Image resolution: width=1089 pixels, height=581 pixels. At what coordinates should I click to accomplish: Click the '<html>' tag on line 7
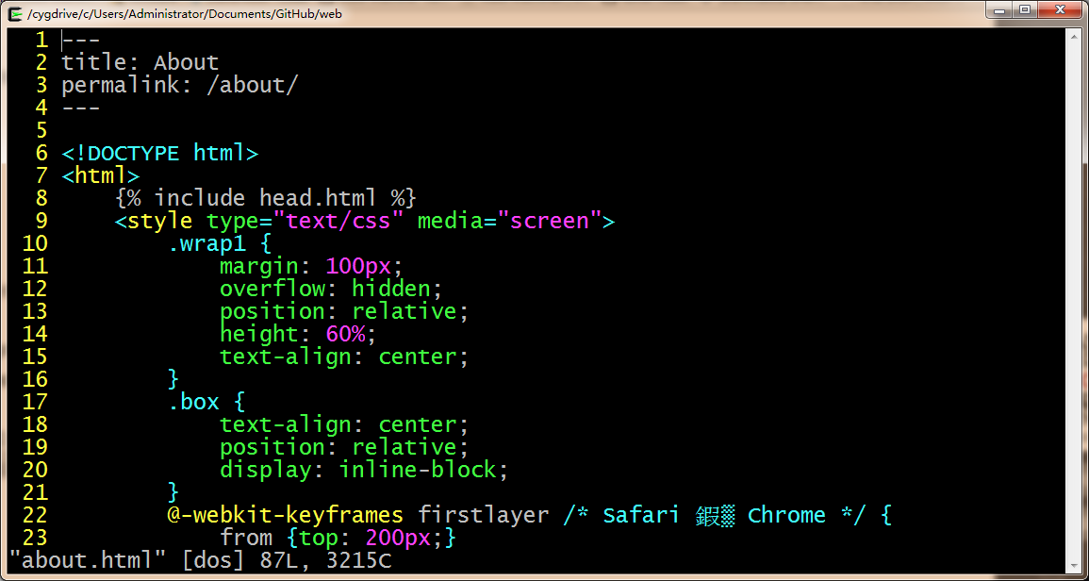(x=101, y=175)
